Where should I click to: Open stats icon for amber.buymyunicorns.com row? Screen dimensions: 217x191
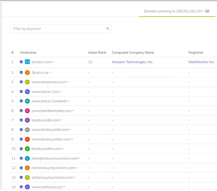(21, 177)
